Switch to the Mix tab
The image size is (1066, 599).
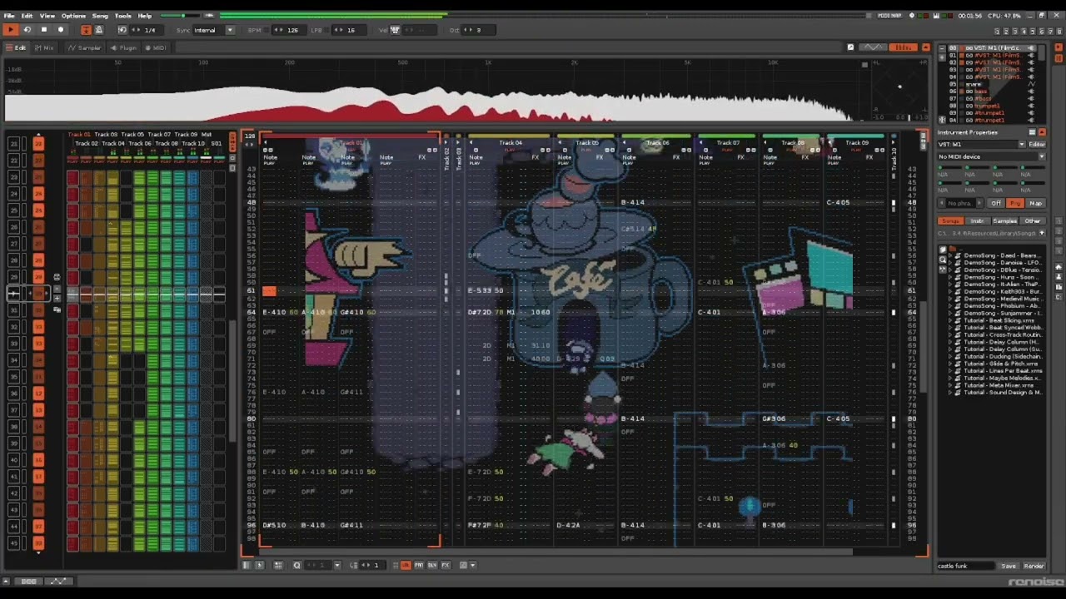coord(45,47)
